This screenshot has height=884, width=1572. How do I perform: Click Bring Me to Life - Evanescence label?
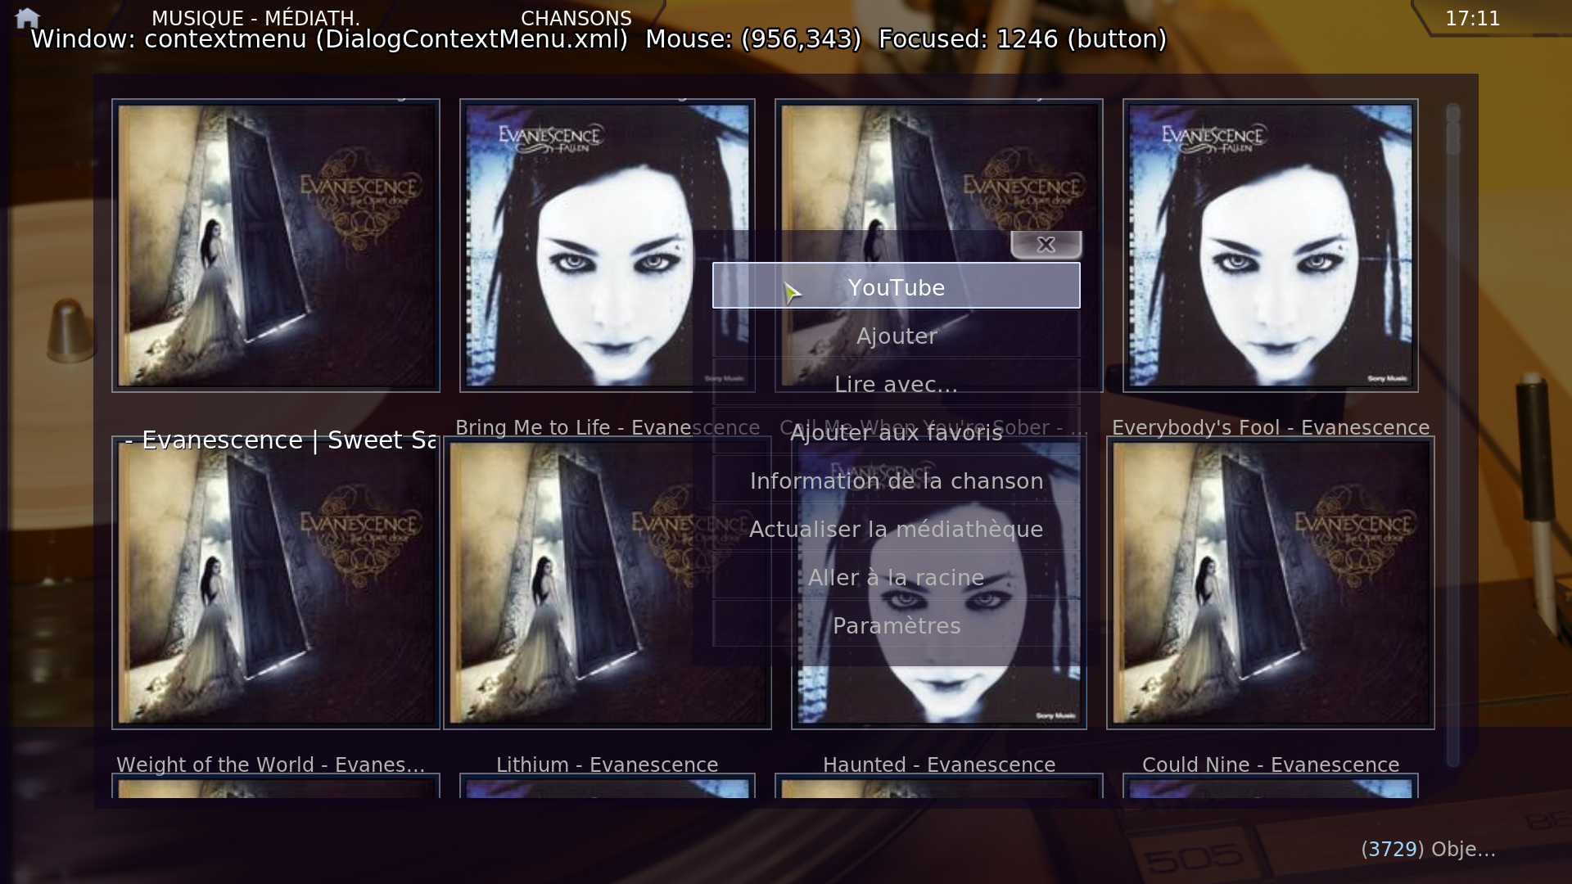[608, 427]
